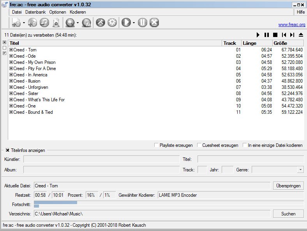Open the dropdown arrow next to add files
This screenshot has width=307, height=231.
point(24,23)
